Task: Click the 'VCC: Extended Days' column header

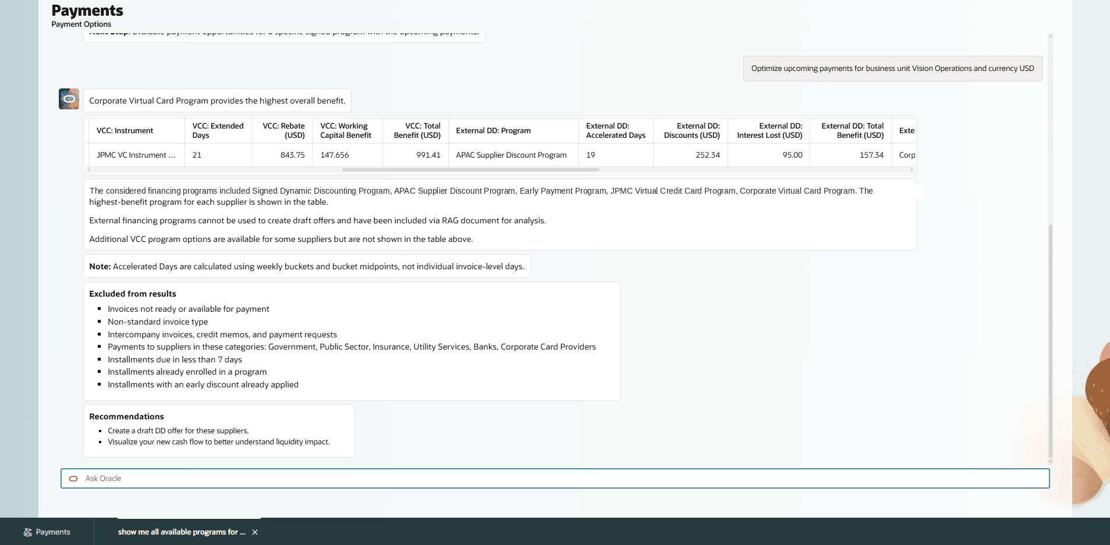Action: point(218,130)
